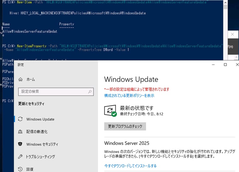Click the 設定 window title text
The width and height of the screenshot is (239, 172).
(x=21, y=65)
